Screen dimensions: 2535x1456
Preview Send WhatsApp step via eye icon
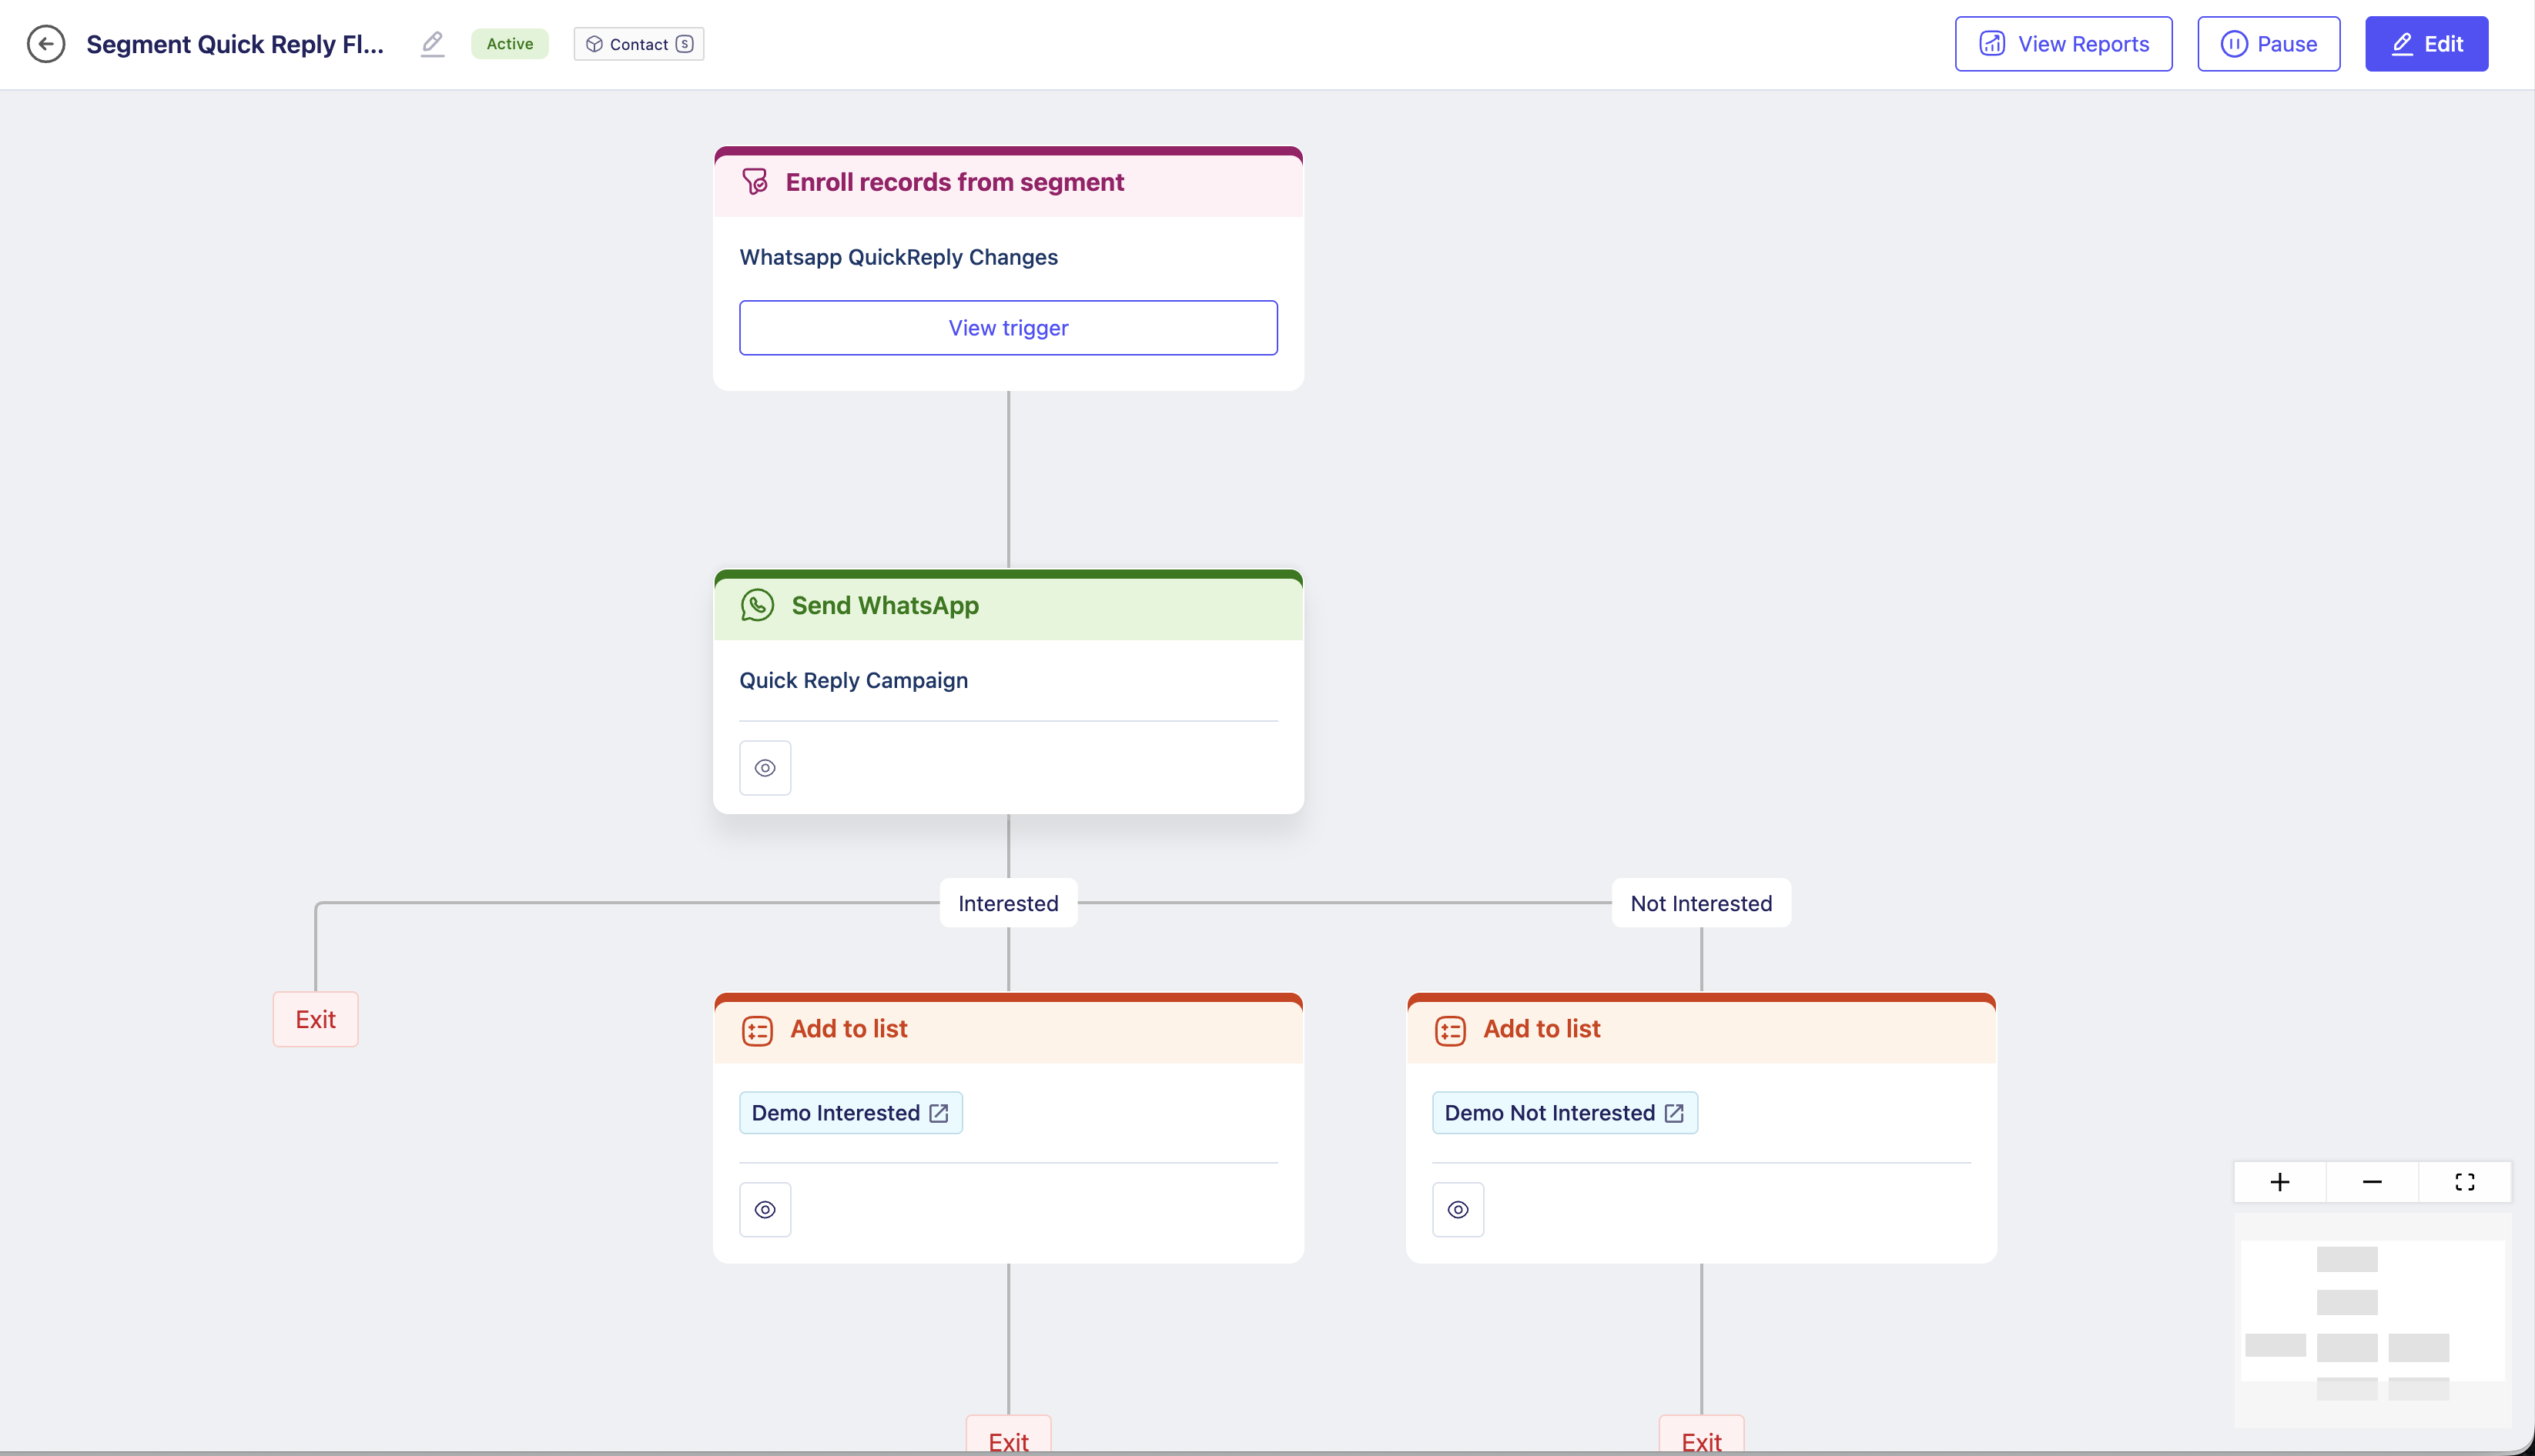point(765,768)
